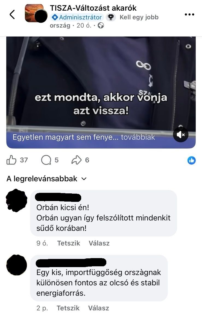Open the three-dot post options menu
Image resolution: width=202 pixels, height=316 pixels.
(189, 14)
